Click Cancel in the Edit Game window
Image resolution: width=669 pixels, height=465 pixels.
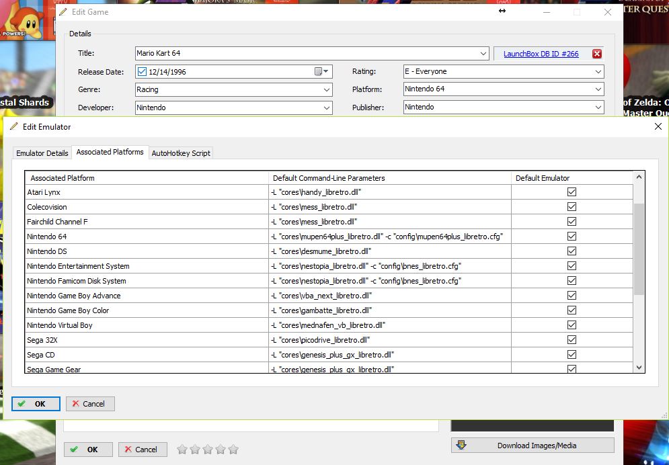(x=143, y=450)
